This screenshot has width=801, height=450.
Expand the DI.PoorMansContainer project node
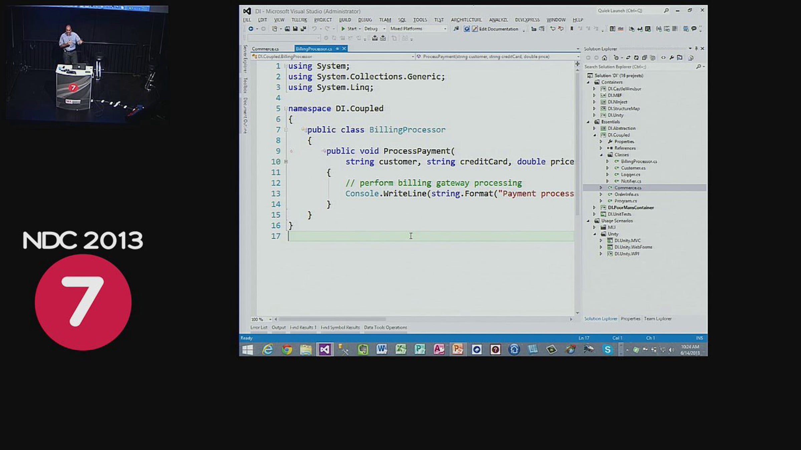tap(594, 207)
